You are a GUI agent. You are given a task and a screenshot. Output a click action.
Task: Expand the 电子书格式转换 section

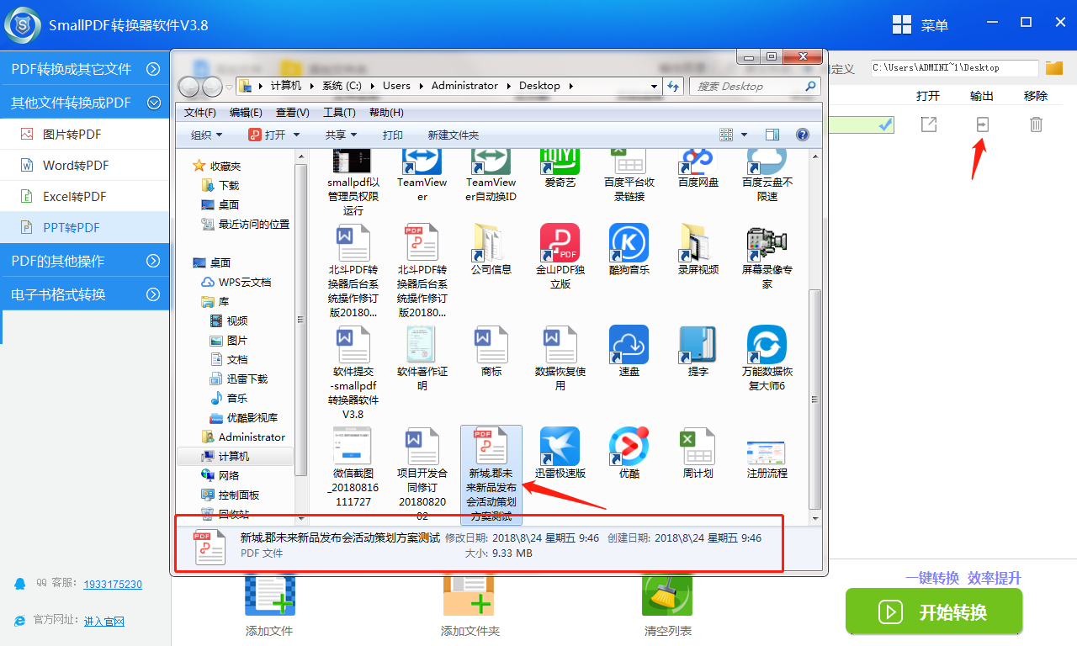pyautogui.click(x=84, y=294)
